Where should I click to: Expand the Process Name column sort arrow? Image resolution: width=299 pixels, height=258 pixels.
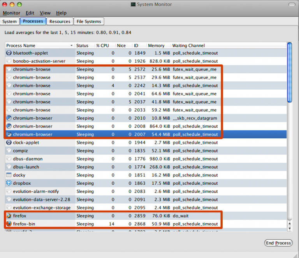pos(71,46)
